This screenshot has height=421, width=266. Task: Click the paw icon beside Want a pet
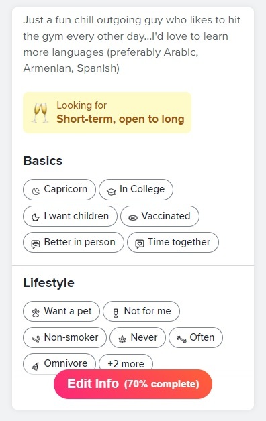tap(36, 313)
